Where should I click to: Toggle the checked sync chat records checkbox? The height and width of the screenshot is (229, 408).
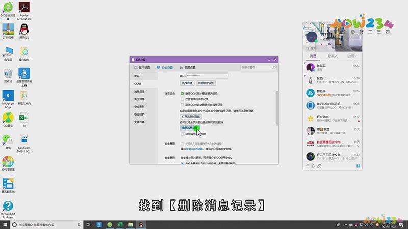click(x=182, y=93)
